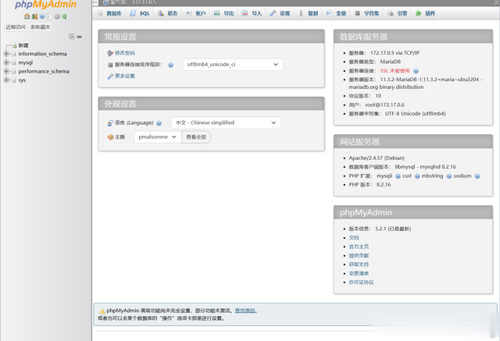
Task: Select mysql database name
Action: pos(26,62)
